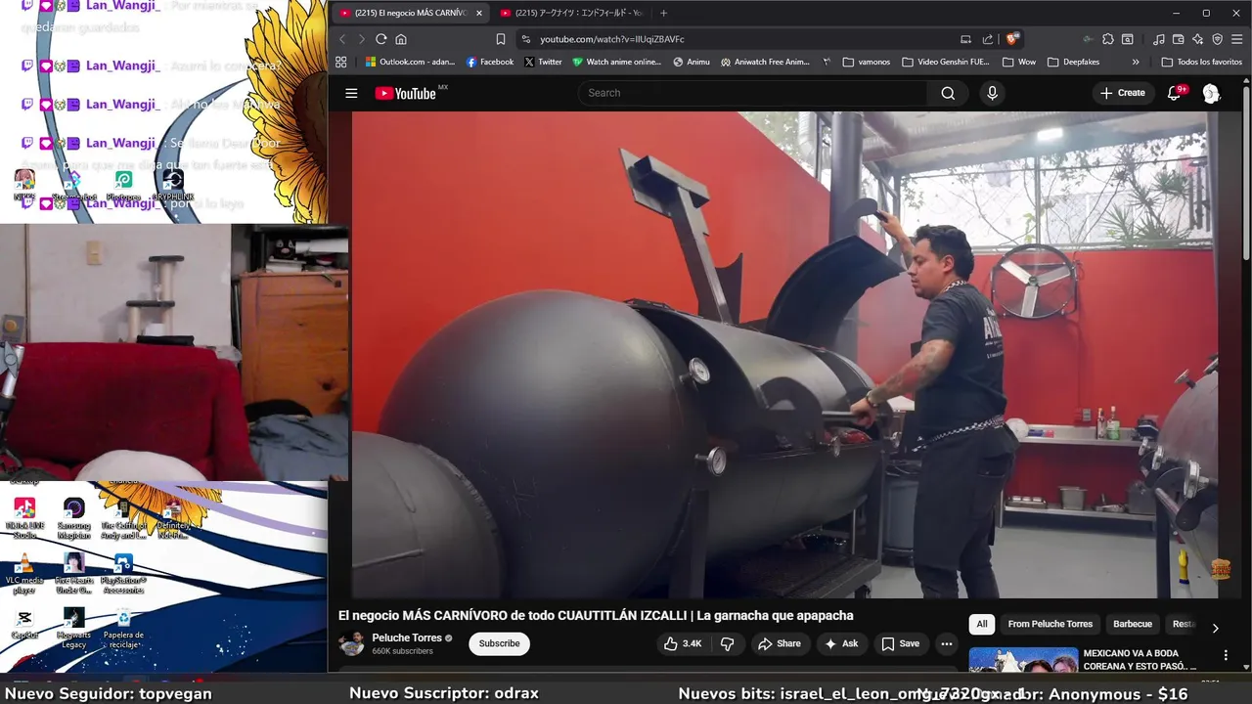Screen dimensions: 1252x704
Task: Open YouTube notifications bell
Action: pyautogui.click(x=1174, y=93)
